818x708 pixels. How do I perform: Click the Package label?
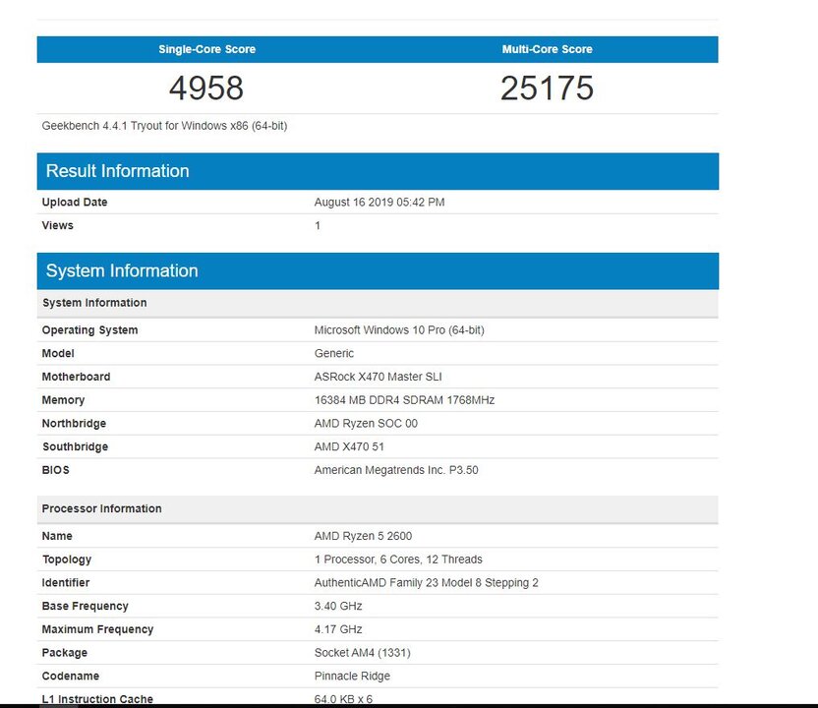pos(65,653)
